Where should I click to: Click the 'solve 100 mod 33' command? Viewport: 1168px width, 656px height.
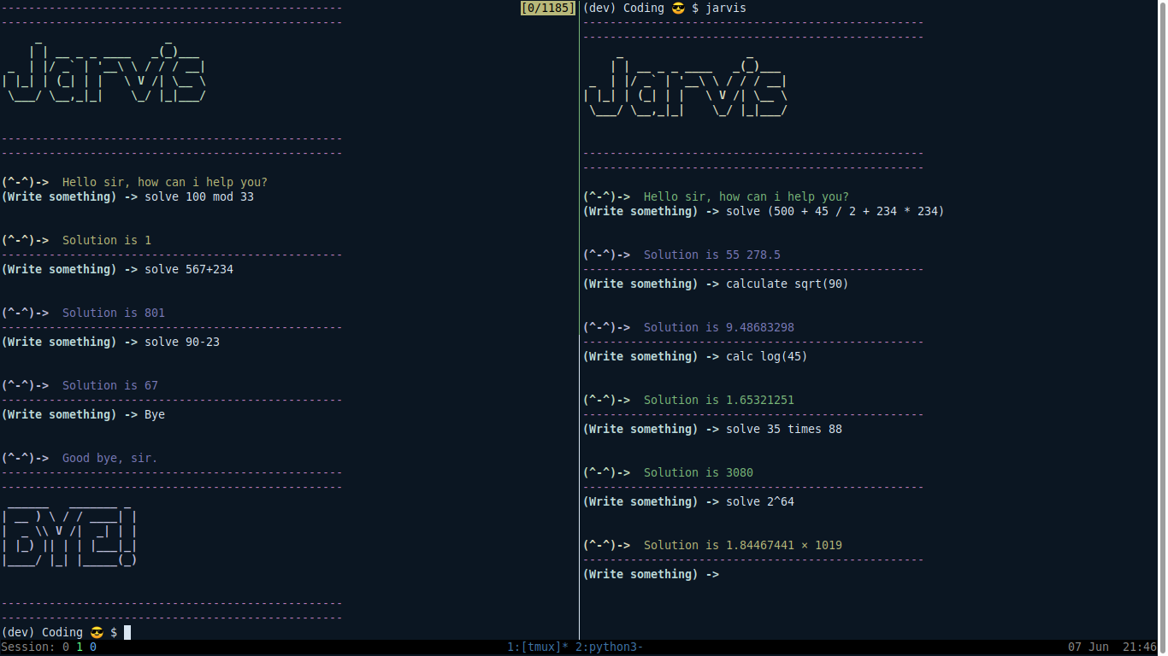coord(199,196)
